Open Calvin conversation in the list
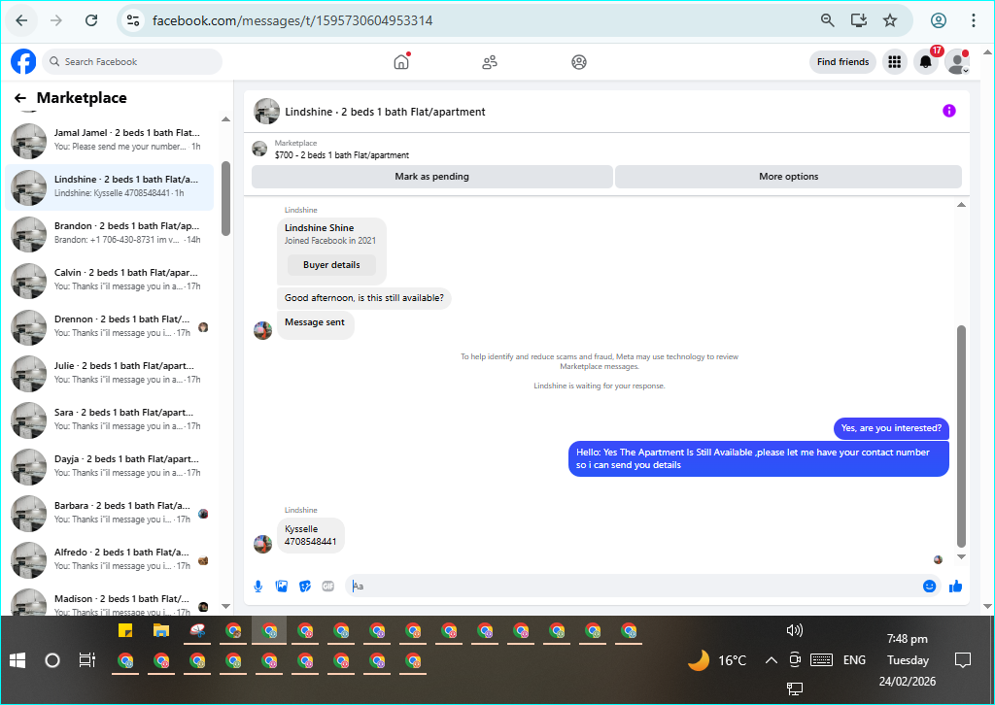Image resolution: width=995 pixels, height=705 pixels. tap(109, 280)
